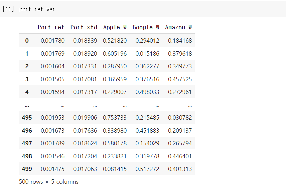This screenshot has height=187, width=286.
Task: Click Google_W value 0.015186
Action: click(x=147, y=54)
